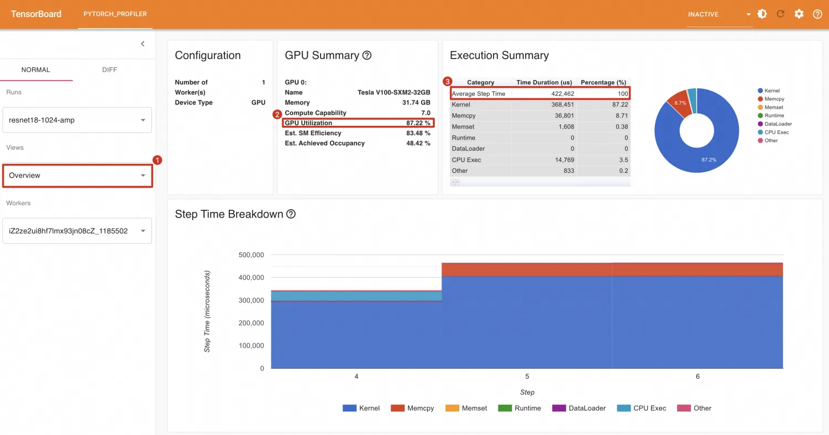
Task: Sort table by Time Duration (us) header
Action: click(544, 82)
